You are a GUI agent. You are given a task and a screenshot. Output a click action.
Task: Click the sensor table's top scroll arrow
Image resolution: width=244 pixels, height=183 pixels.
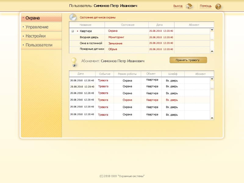click(x=212, y=30)
